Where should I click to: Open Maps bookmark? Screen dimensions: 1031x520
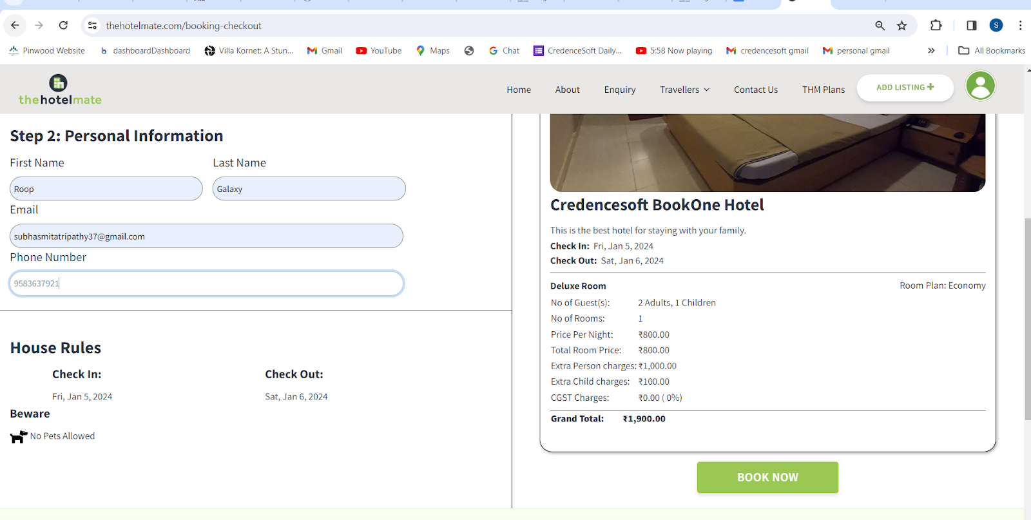click(x=433, y=51)
